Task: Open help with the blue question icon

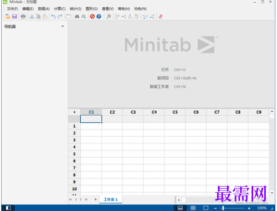Action: coord(99,17)
